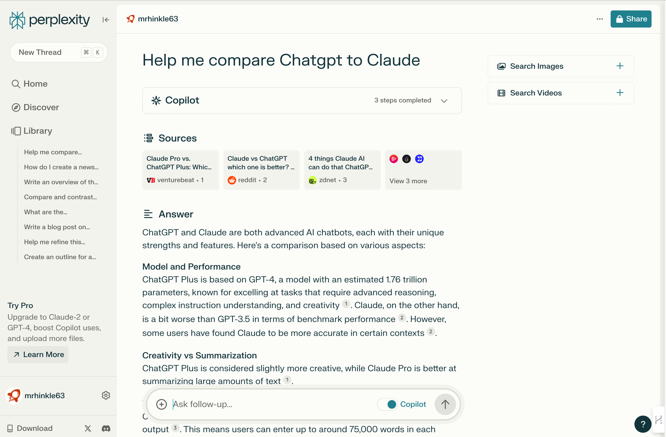Click the Learn More link for Pro
The image size is (666, 437).
pos(37,354)
